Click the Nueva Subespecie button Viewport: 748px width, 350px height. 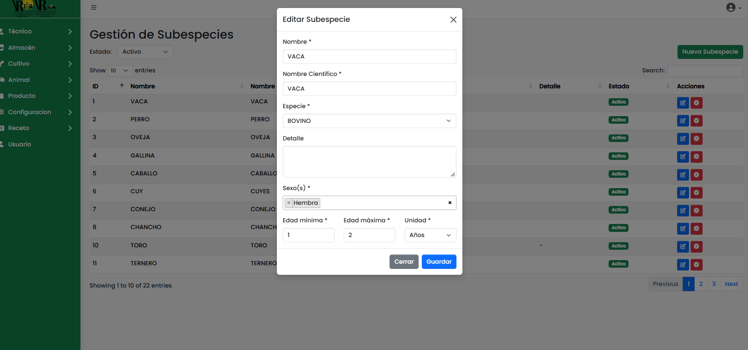tap(710, 52)
